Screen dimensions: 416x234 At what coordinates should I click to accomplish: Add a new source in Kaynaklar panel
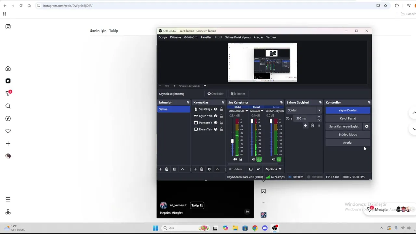click(x=195, y=169)
